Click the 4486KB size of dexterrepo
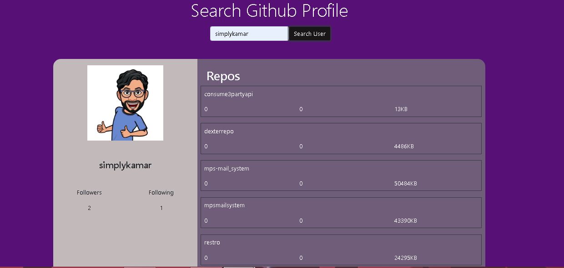The height and width of the screenshot is (268, 564). point(404,146)
